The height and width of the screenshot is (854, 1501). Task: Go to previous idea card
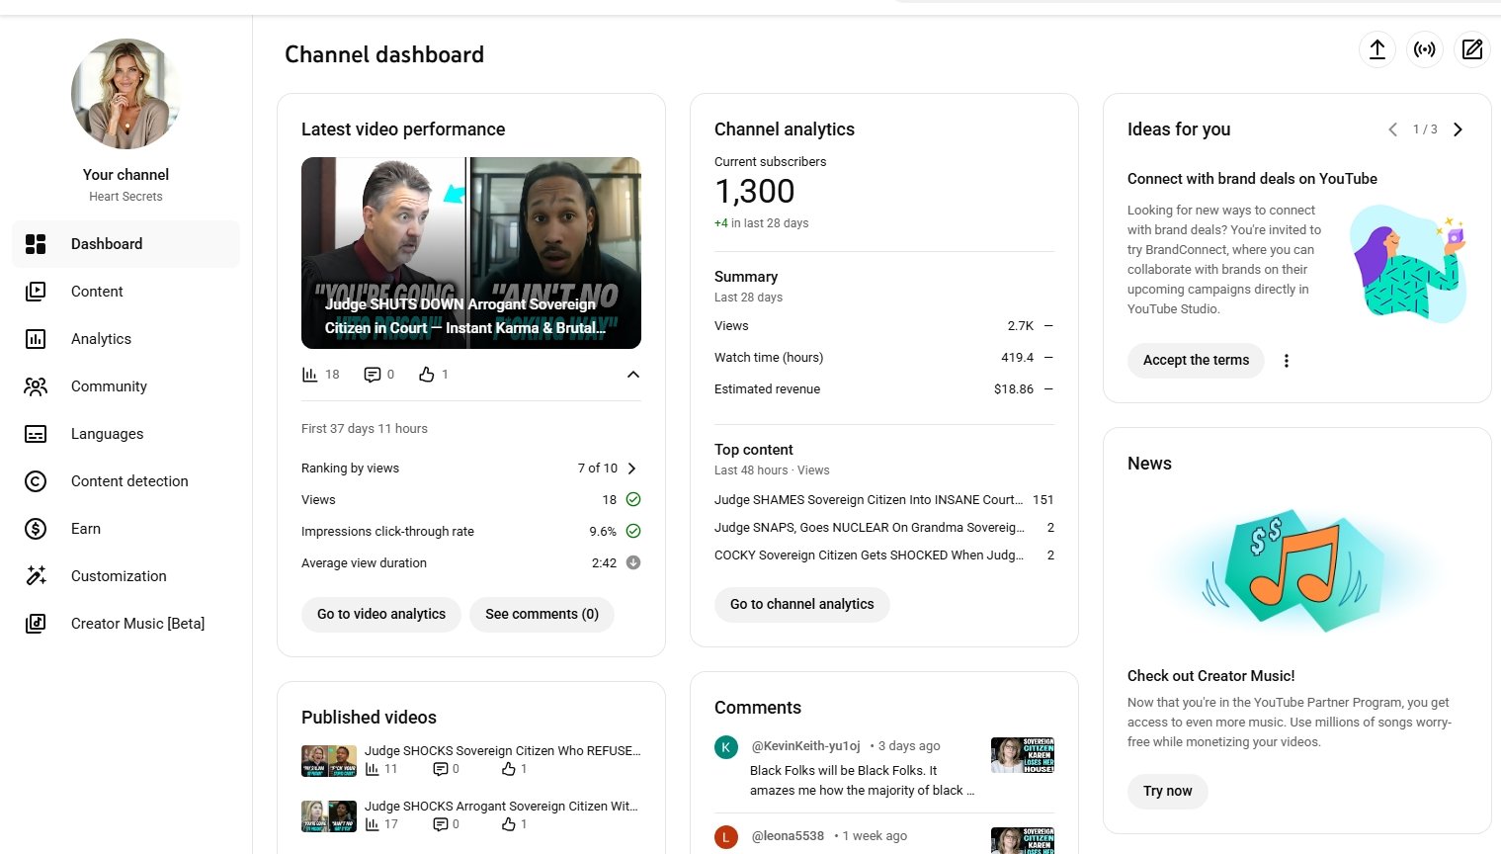pyautogui.click(x=1392, y=129)
